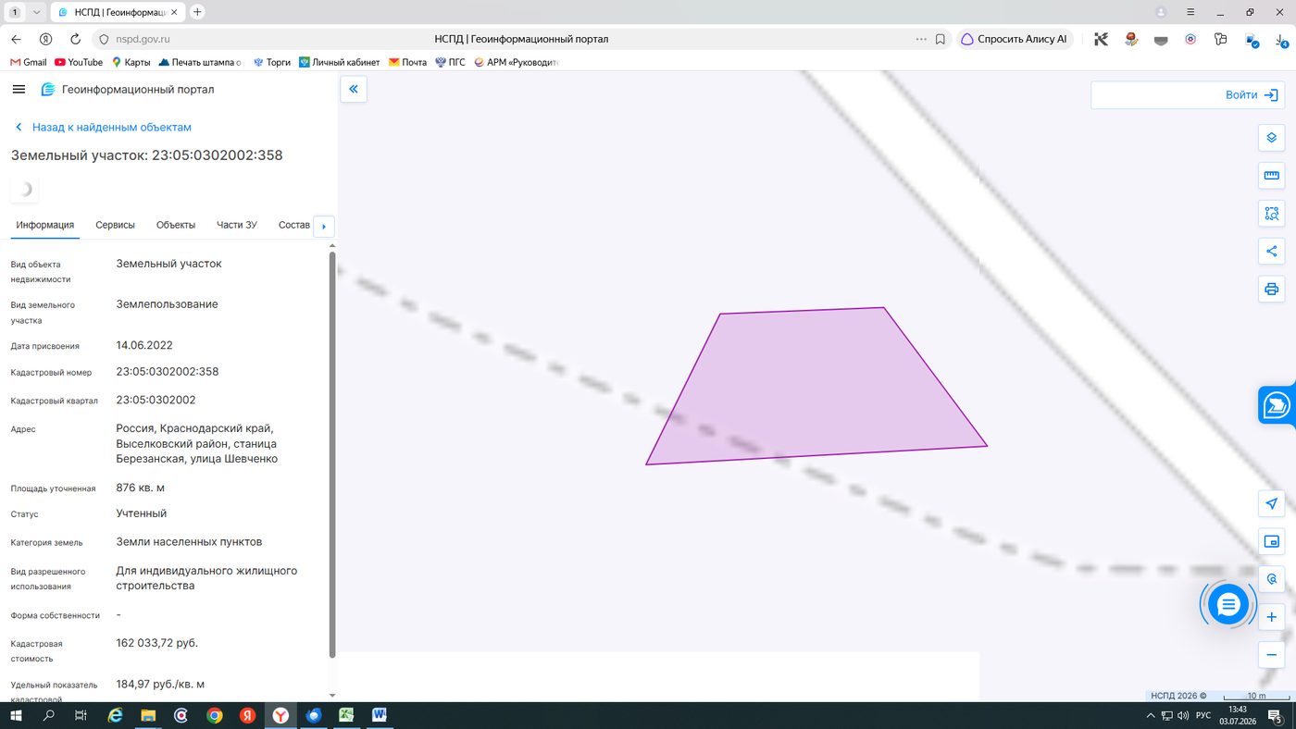The width and height of the screenshot is (1296, 729).
Task: Collapse the left info panel with double-chevron
Action: 354,90
